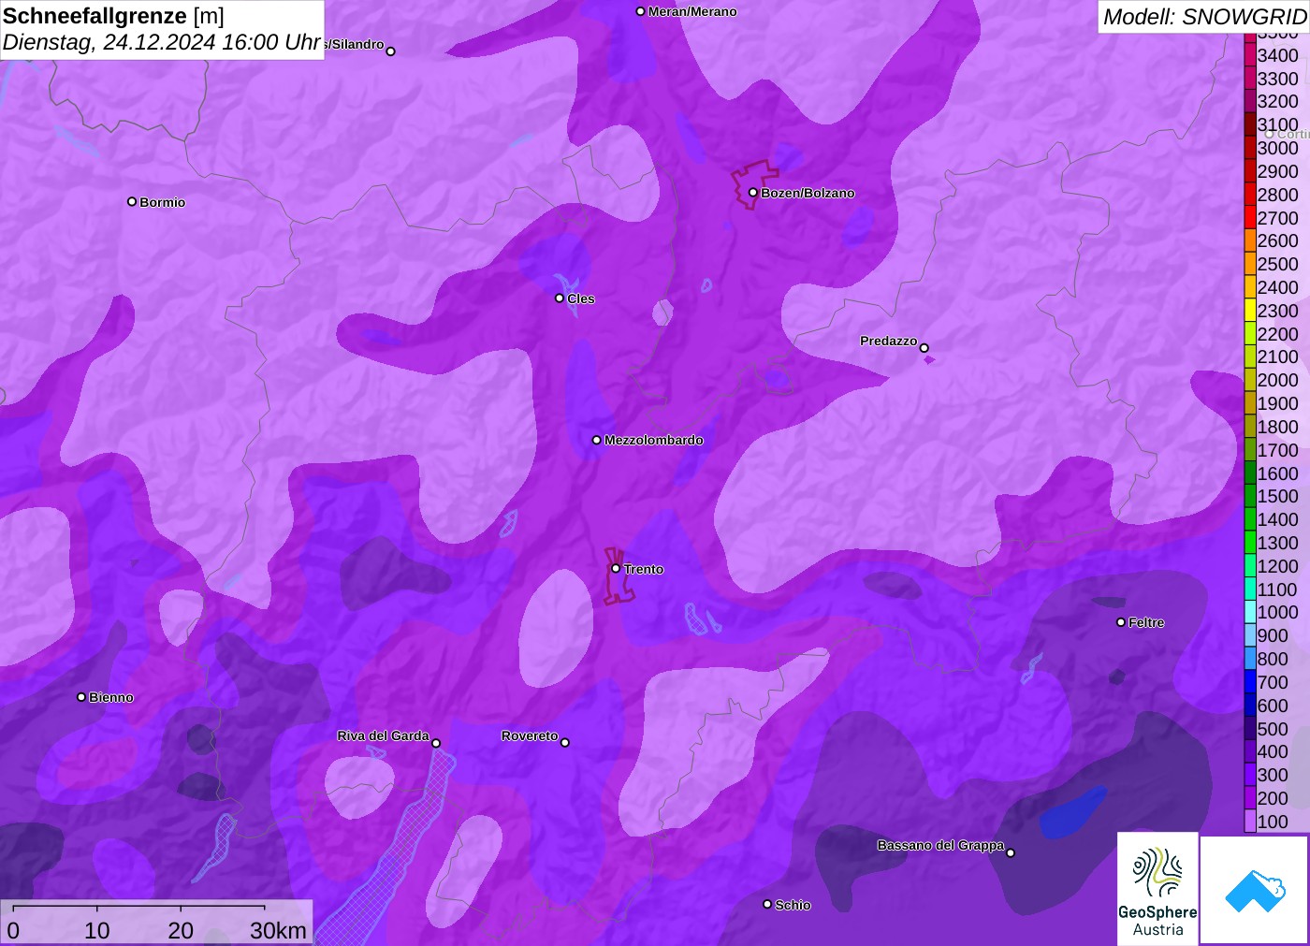Pick the 100 m legend color swatch
Viewport: 1310px width, 946px height.
[x=1250, y=822]
